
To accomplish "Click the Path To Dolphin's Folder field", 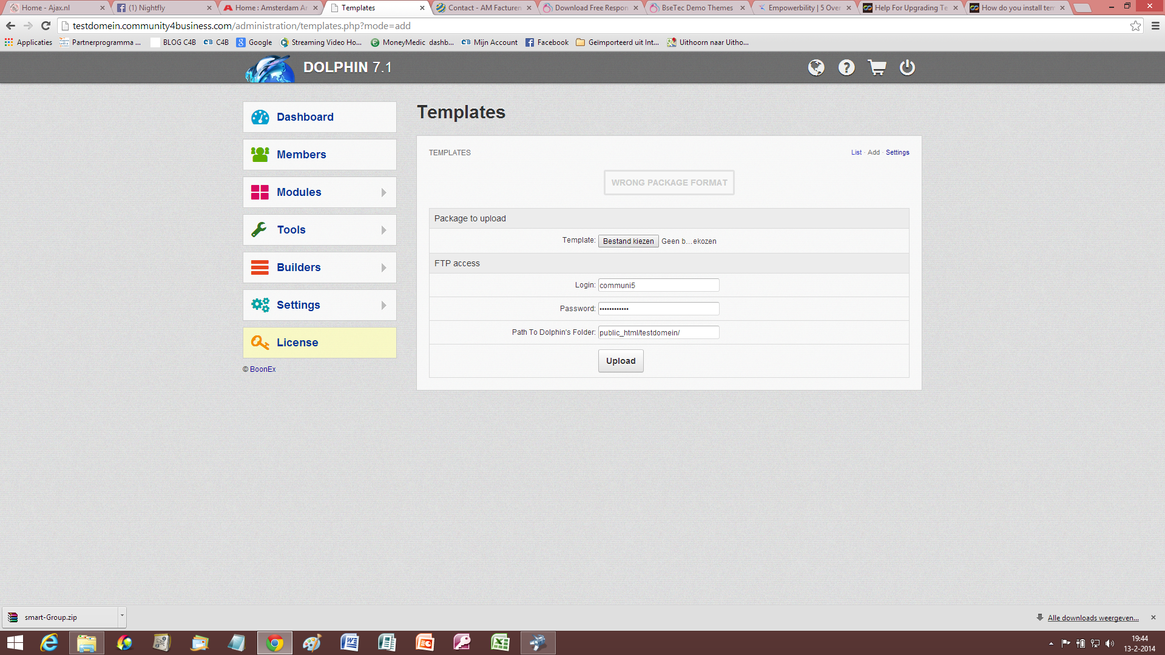I will point(658,332).
